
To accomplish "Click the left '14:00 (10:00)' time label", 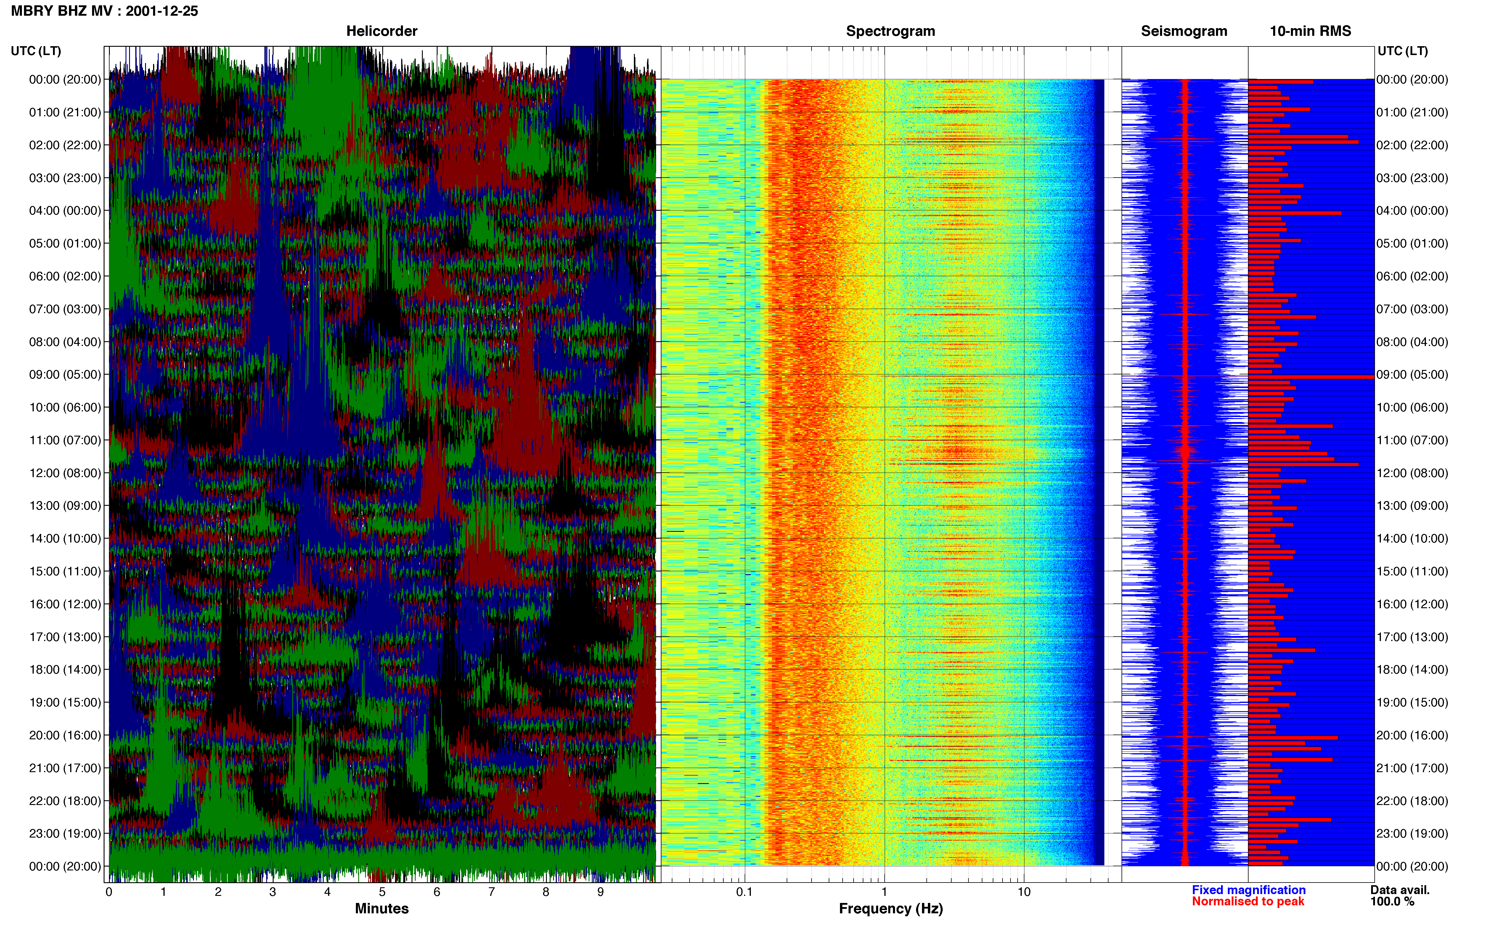I will point(65,538).
